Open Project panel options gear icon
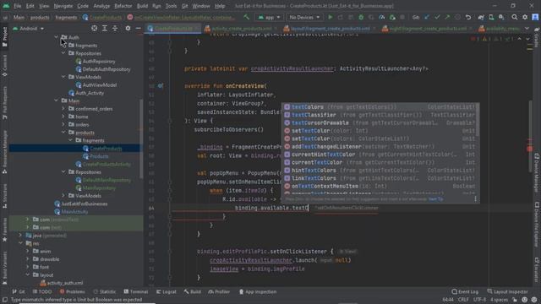The width and height of the screenshot is (541, 304). pyautogui.click(x=128, y=28)
